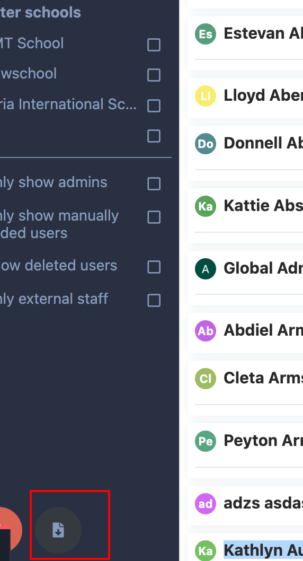Enable only show admins checkbox
This screenshot has width=303, height=561.
(154, 183)
